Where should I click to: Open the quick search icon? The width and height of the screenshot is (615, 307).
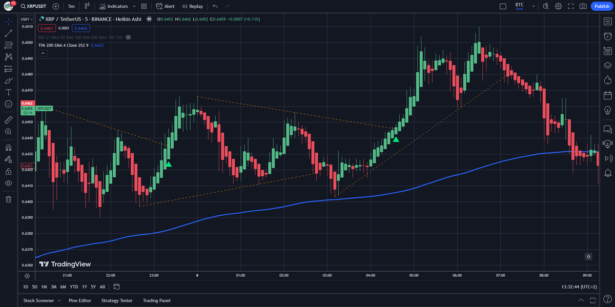[x=545, y=6]
